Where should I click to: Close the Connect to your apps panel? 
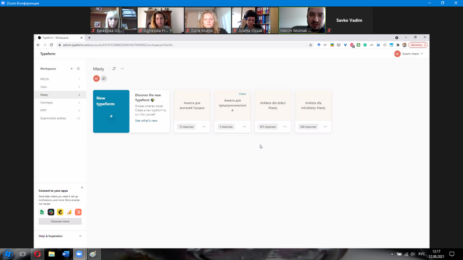[82, 187]
